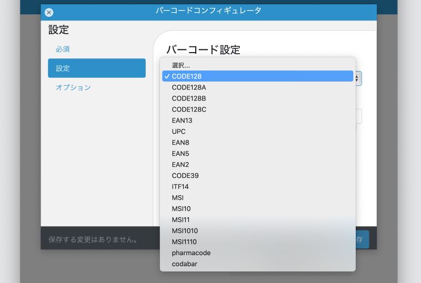Select the MSI1110 option
The height and width of the screenshot is (283, 421).
point(257,241)
